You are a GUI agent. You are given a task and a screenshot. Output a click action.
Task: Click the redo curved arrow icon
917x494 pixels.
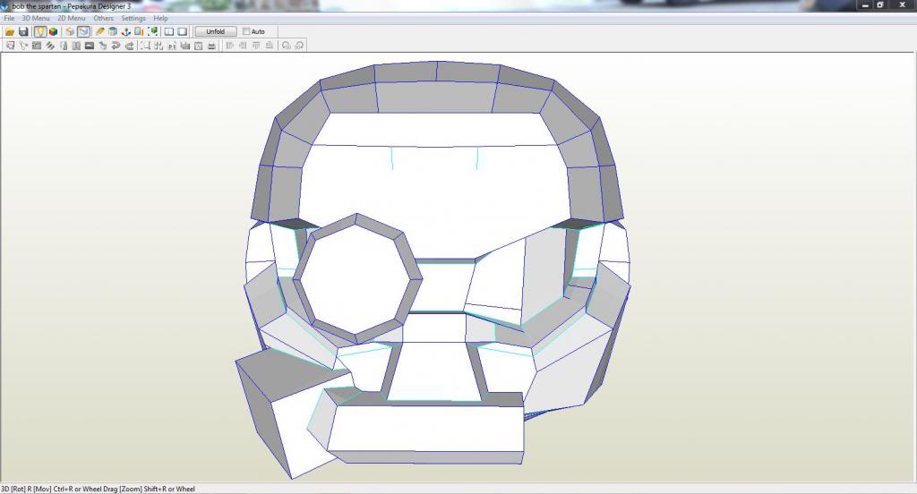[x=129, y=46]
